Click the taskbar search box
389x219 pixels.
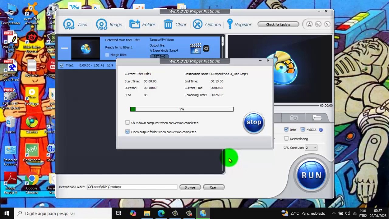tap(63, 213)
